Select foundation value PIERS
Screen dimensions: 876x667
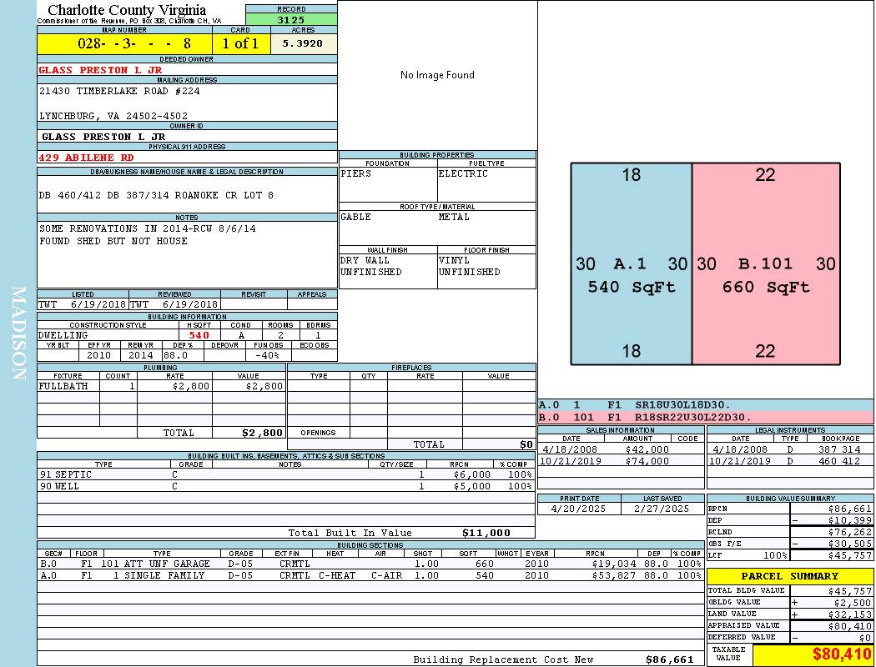pyautogui.click(x=356, y=173)
